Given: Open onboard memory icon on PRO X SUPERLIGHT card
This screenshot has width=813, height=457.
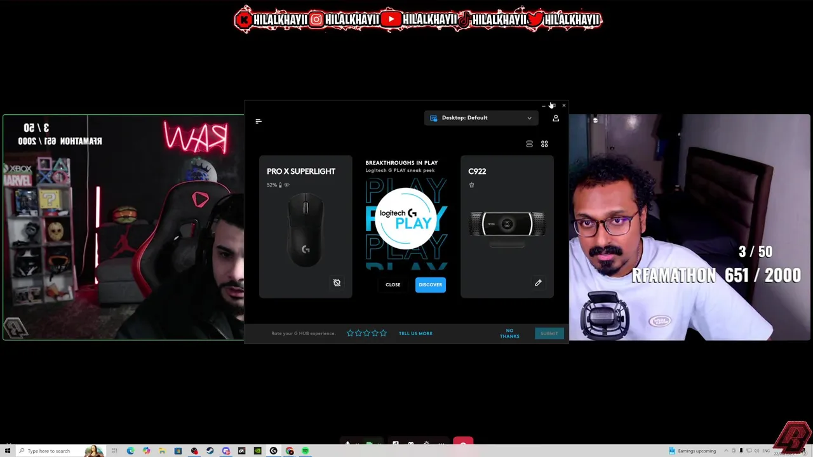Looking at the screenshot, I should (x=337, y=283).
